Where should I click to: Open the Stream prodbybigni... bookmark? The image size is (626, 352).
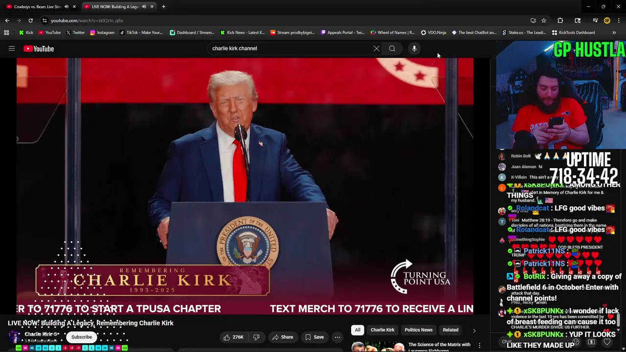tap(292, 32)
